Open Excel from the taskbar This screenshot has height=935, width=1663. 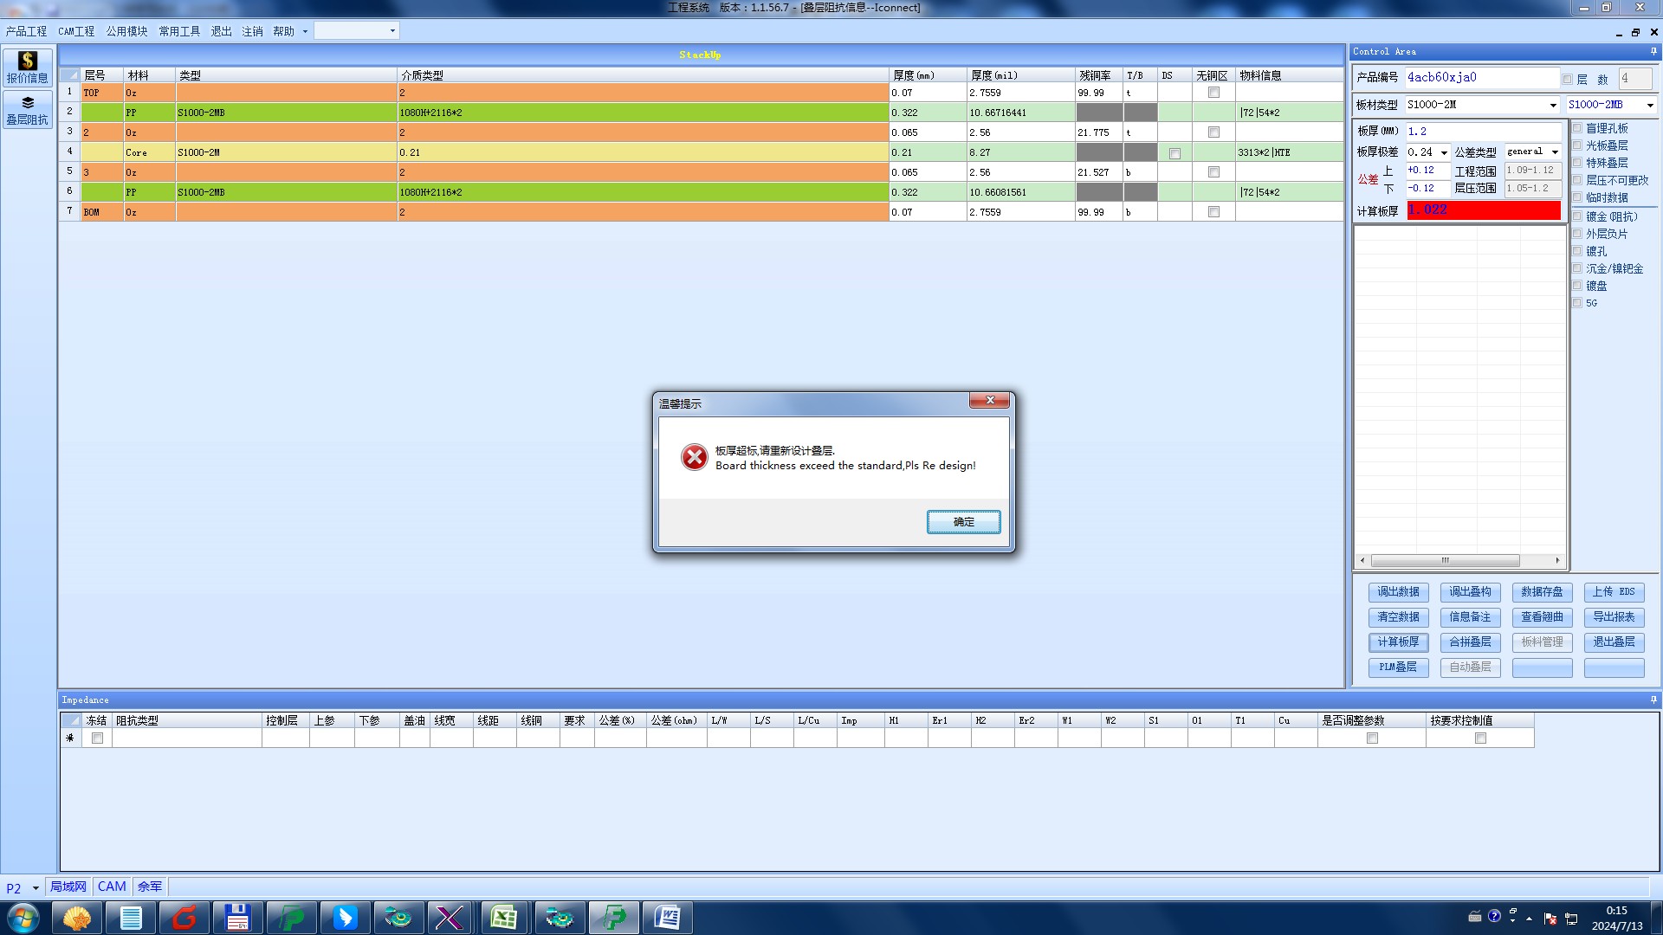(504, 917)
